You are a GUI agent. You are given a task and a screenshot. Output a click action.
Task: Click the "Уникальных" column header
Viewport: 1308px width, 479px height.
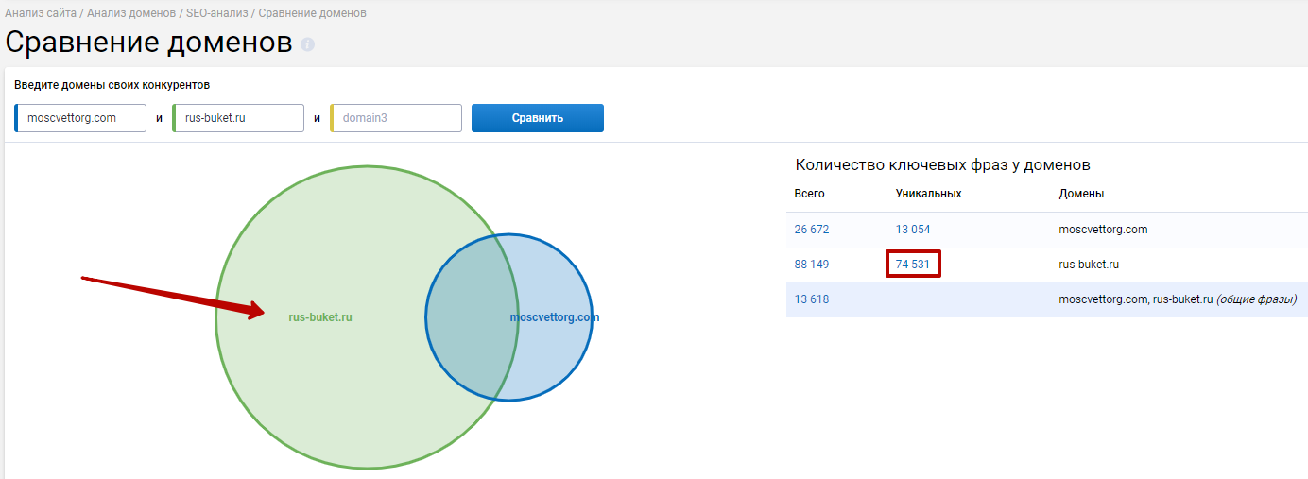(928, 194)
